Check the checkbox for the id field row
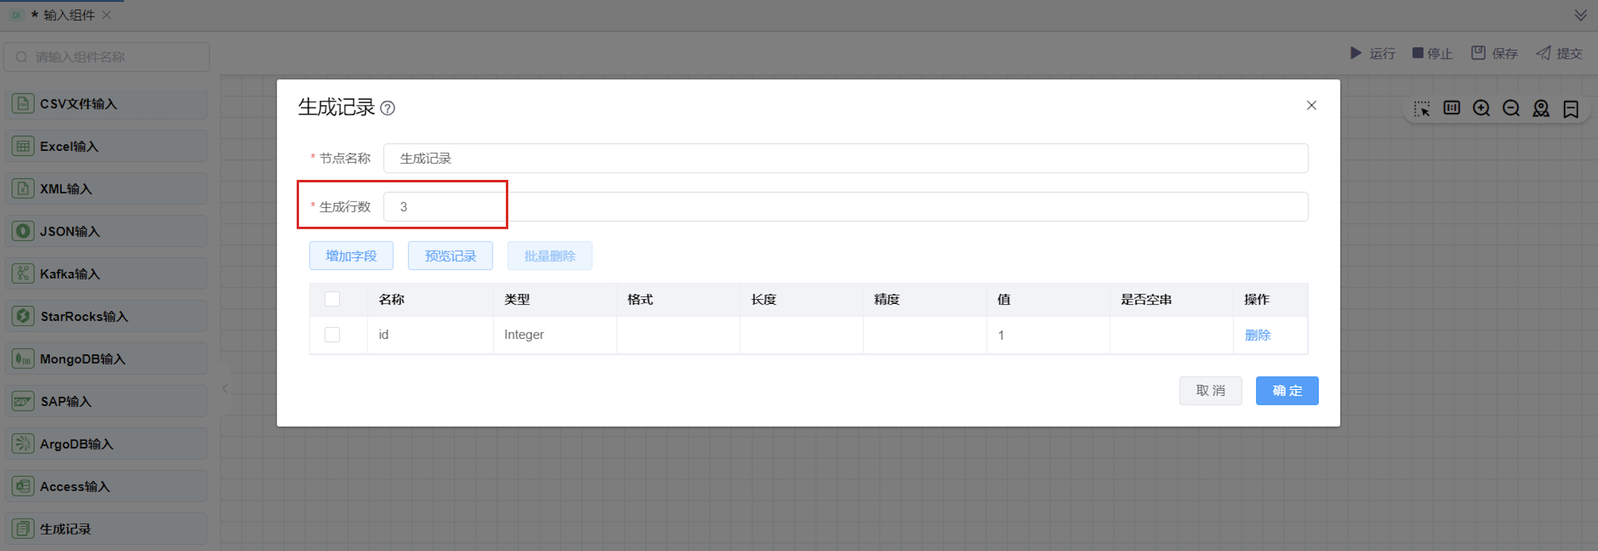1598x551 pixels. (332, 334)
